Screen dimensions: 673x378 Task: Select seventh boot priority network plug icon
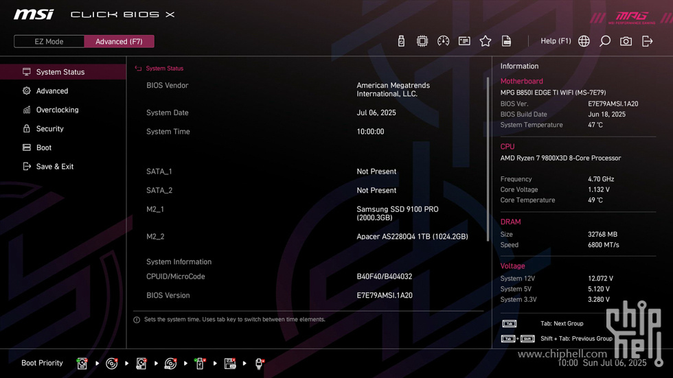pyautogui.click(x=260, y=364)
